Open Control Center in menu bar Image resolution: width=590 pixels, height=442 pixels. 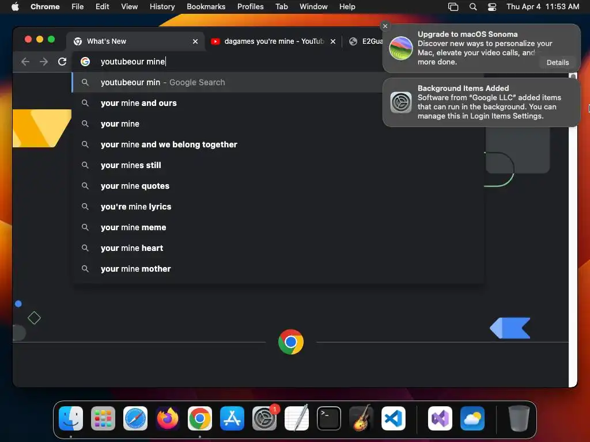tap(492, 7)
